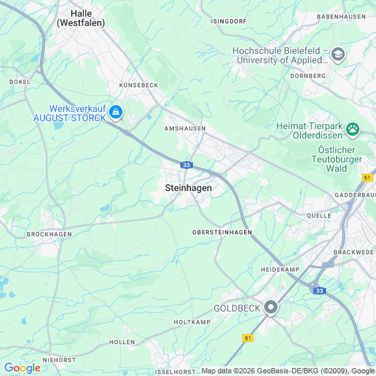Click the Heidekamp district label
The image size is (376, 376).
[280, 270]
